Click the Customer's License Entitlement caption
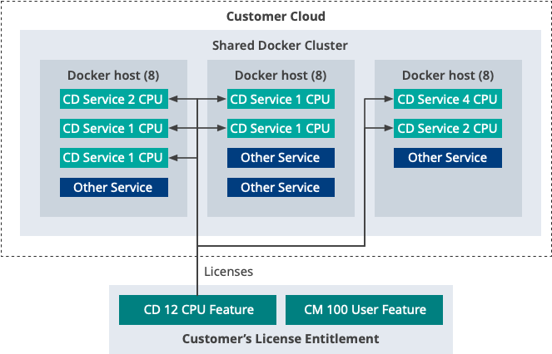Viewport: 552px width, 354px height. [281, 339]
